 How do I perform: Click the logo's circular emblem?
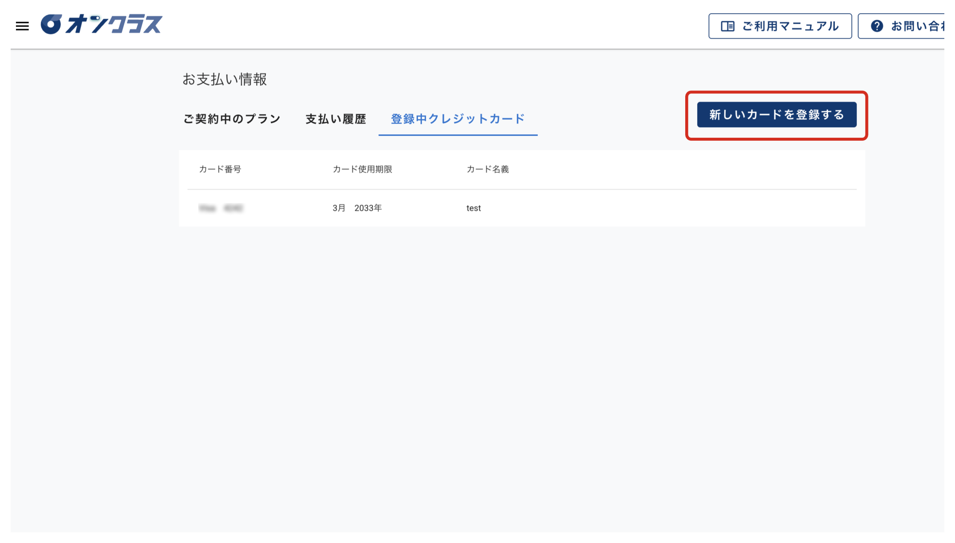(x=51, y=24)
